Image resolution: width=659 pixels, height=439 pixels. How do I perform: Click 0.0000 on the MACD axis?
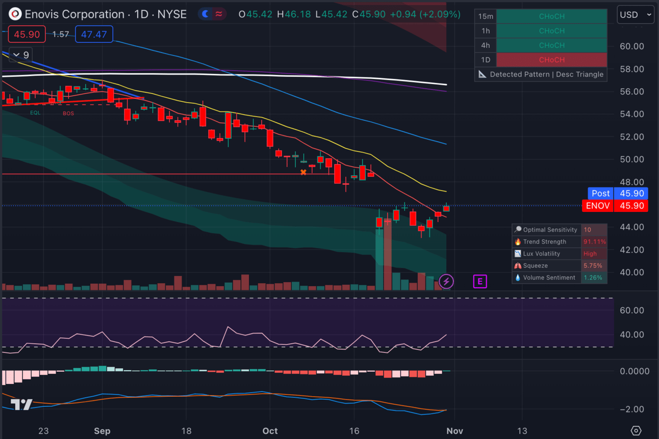(635, 371)
